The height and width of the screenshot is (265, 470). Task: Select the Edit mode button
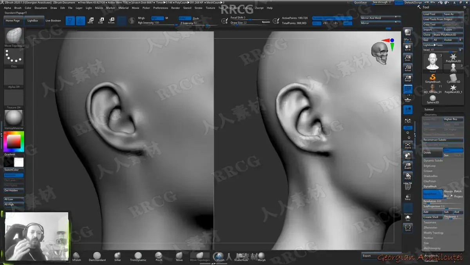click(x=70, y=21)
